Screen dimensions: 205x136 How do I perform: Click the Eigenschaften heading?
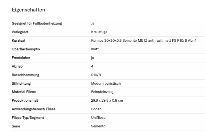pyautogui.click(x=28, y=10)
